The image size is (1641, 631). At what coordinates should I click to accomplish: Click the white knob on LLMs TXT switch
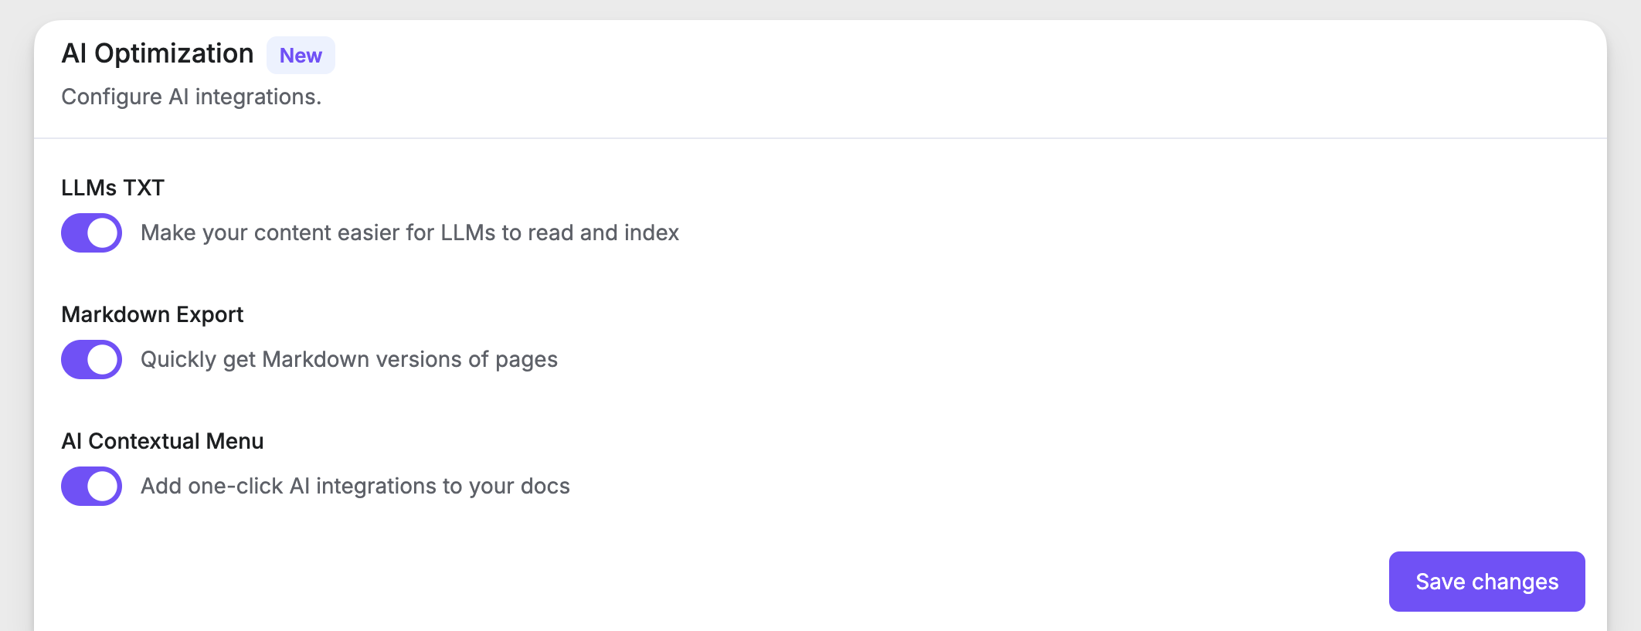pyautogui.click(x=104, y=232)
